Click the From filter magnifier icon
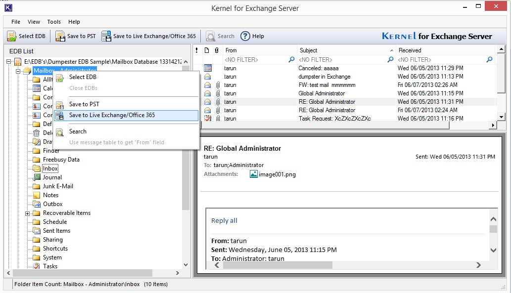Screen dimensions: 511x293 click(x=292, y=60)
